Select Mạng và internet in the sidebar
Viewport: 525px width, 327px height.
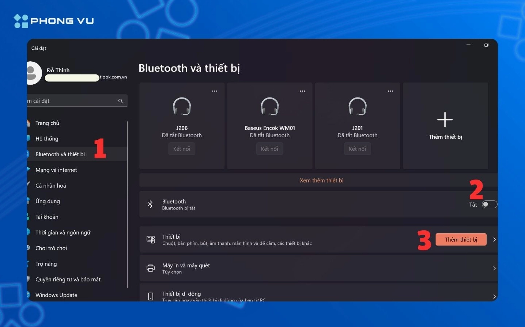coord(56,170)
